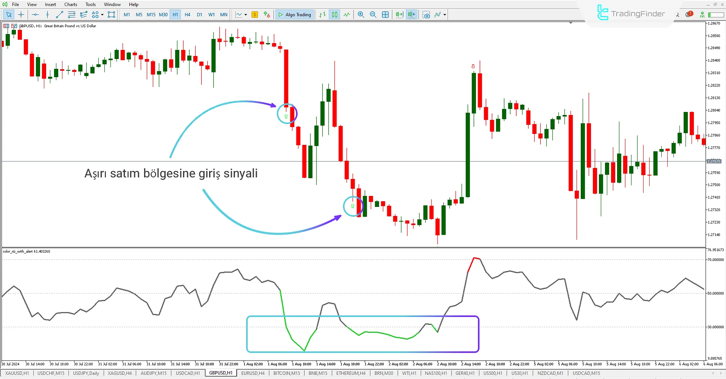Click the zoom in magnifier icon
Viewport: 726px width, 379px height.
click(361, 15)
